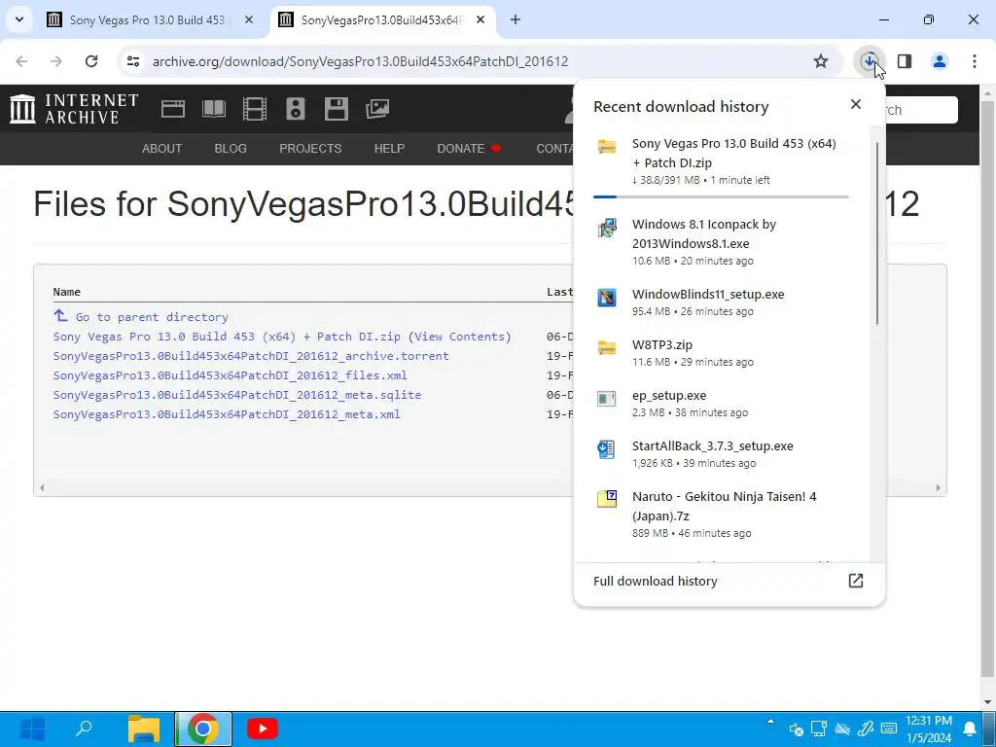
Task: Open the _archive.torrent file link
Action: coord(251,356)
